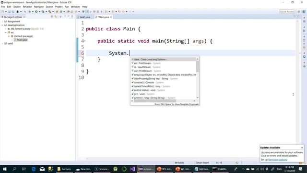Open the Window menu
Screen dimensions: 307x173
(x=75, y=7)
